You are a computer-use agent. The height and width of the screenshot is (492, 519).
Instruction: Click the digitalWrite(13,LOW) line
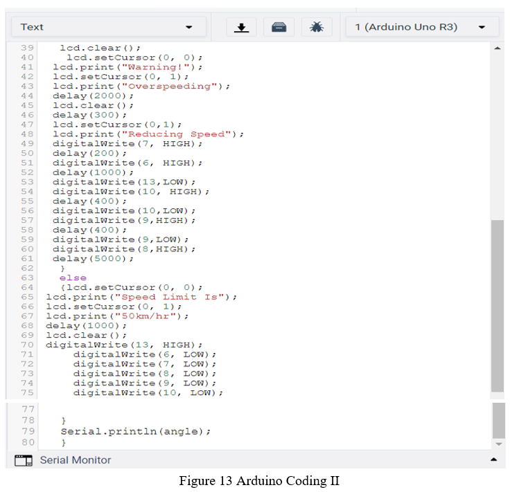click(x=124, y=182)
